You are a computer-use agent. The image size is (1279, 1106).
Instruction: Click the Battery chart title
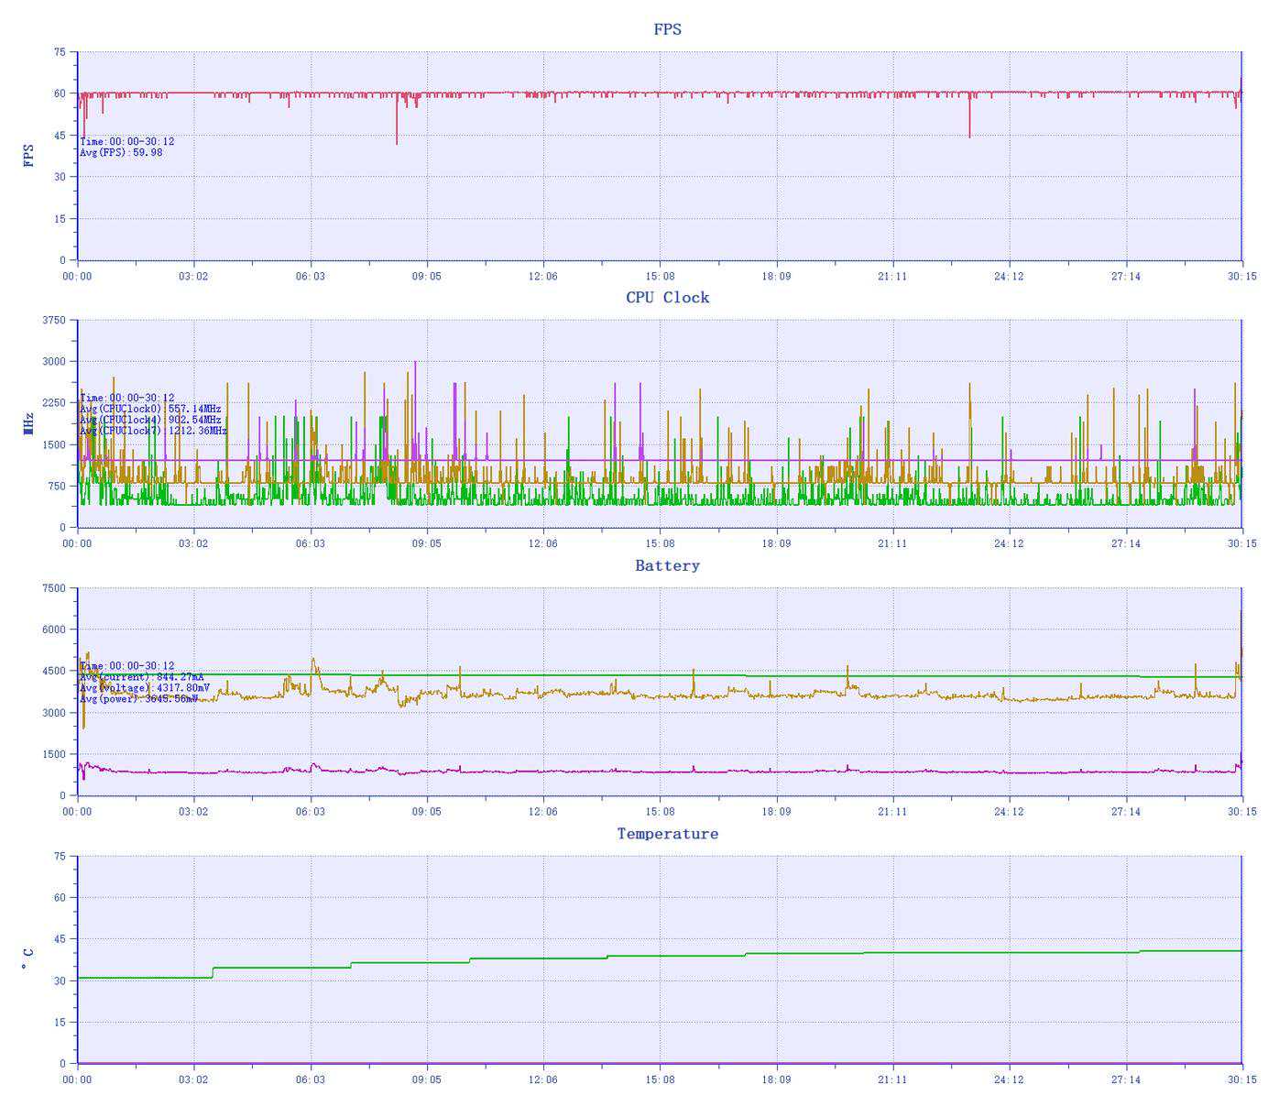pyautogui.click(x=667, y=566)
